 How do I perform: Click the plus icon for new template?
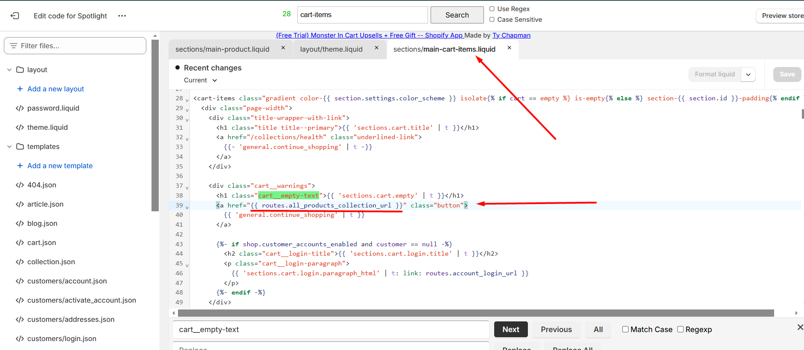(x=20, y=166)
